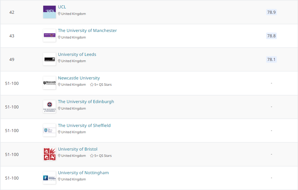298x190 pixels.
Task: Click the University of Nottingham logo
Action: tap(49, 178)
